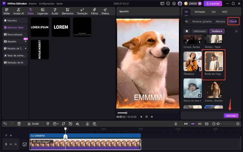Open Favoritos in the text sidebar

click(15, 20)
